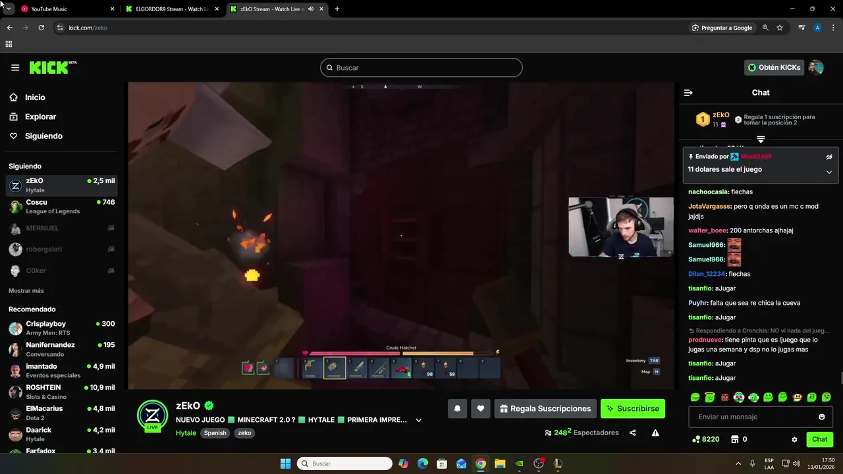
Task: Click the Spanish language tag
Action: pyautogui.click(x=215, y=433)
